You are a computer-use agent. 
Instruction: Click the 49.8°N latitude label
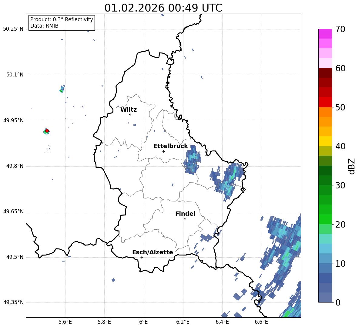tap(15, 166)
